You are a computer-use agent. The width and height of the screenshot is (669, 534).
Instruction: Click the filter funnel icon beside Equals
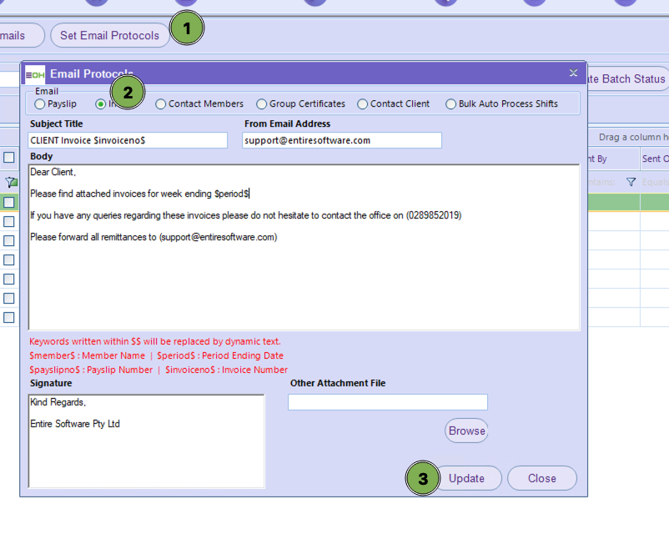(x=631, y=182)
